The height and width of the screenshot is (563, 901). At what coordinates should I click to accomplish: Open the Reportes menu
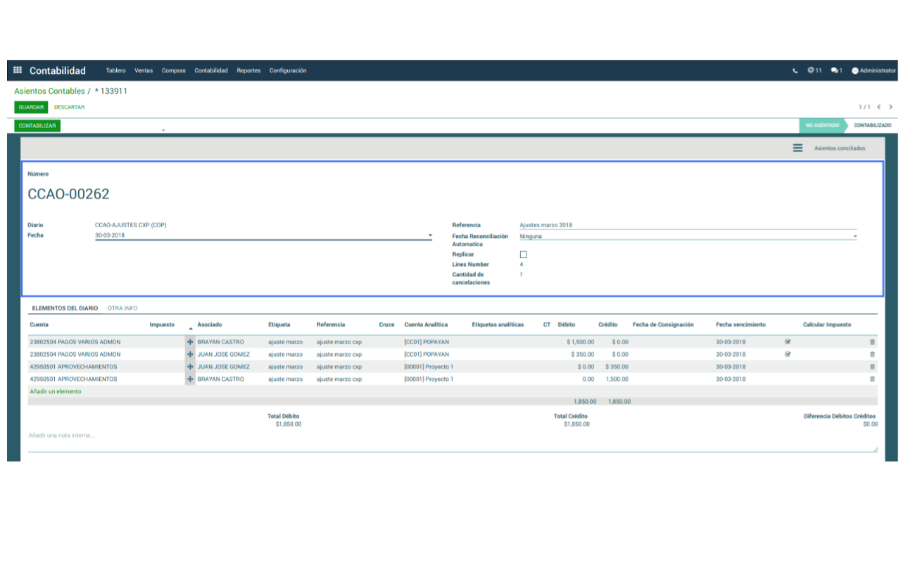point(248,70)
